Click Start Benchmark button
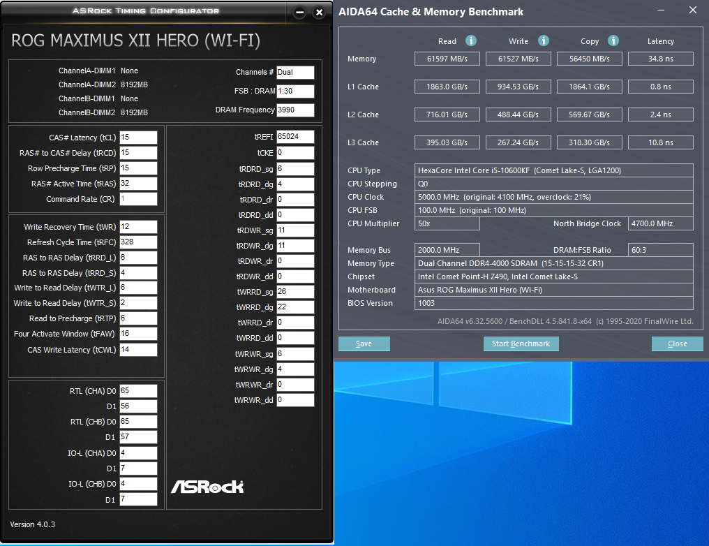 [x=521, y=344]
